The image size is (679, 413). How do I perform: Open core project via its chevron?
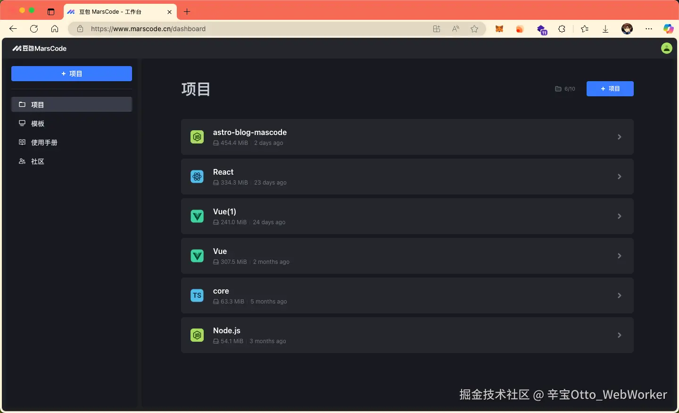(x=620, y=295)
